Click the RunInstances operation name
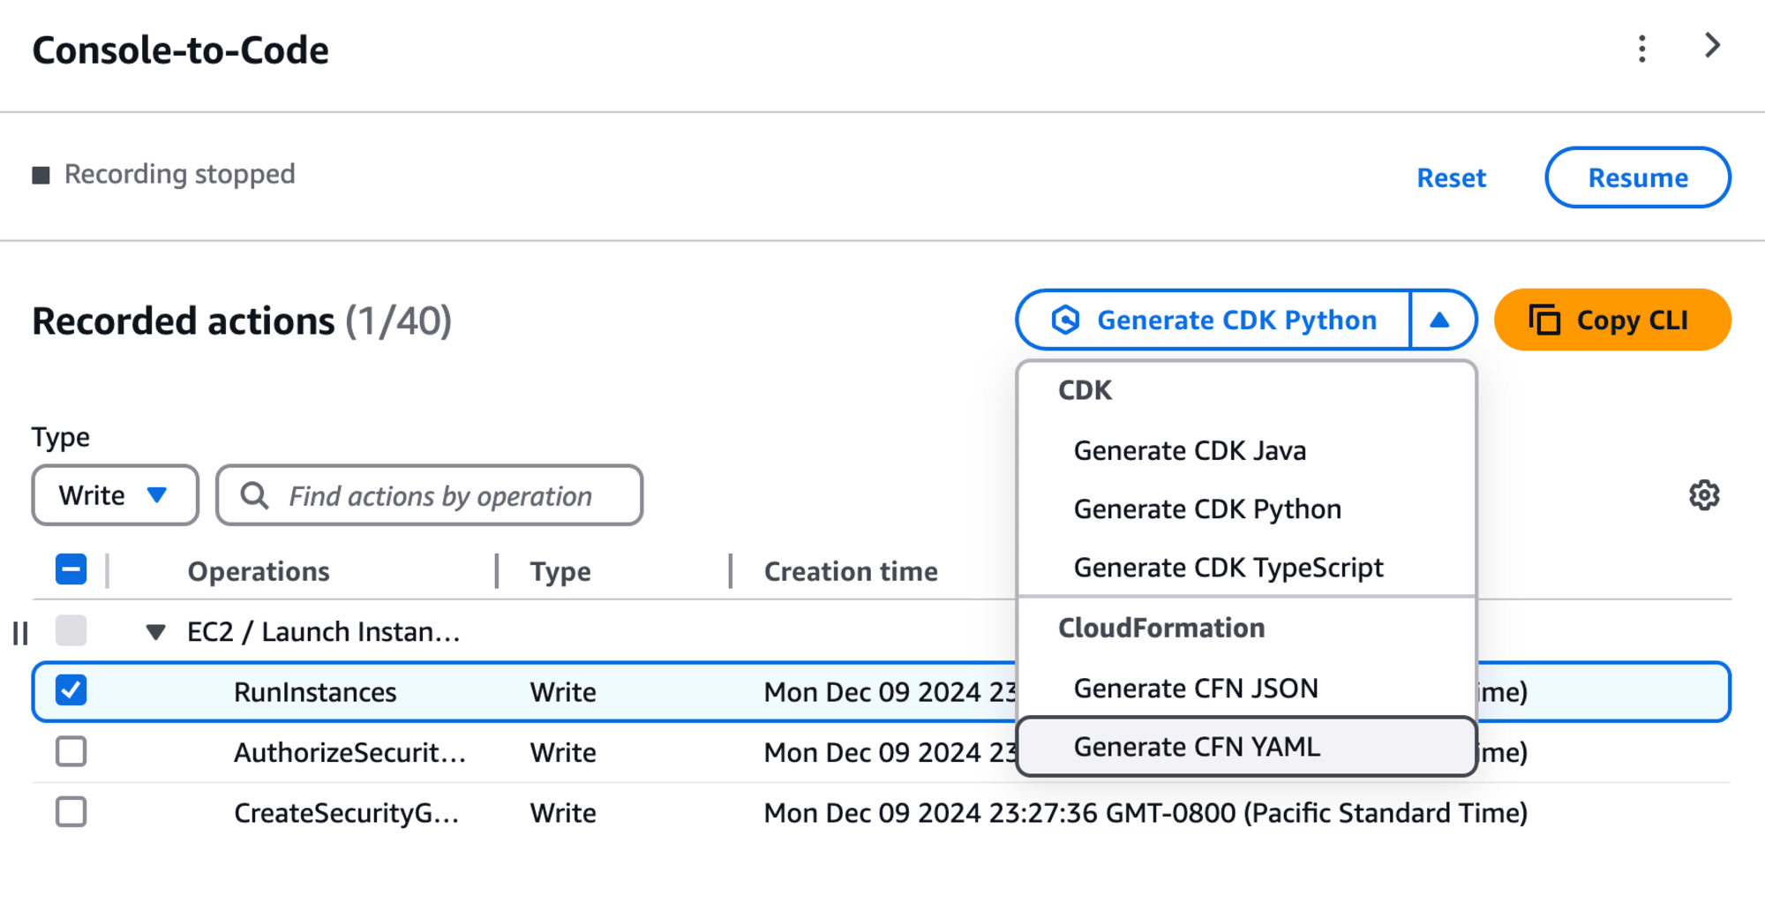 pos(315,692)
